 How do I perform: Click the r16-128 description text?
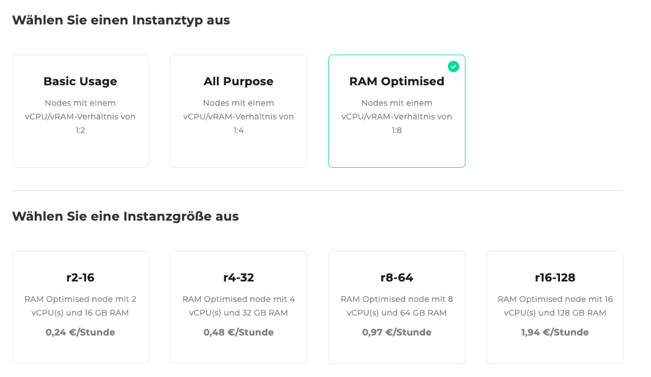click(555, 305)
